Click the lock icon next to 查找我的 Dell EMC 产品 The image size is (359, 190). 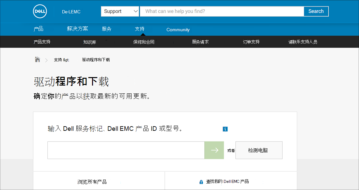(201, 182)
